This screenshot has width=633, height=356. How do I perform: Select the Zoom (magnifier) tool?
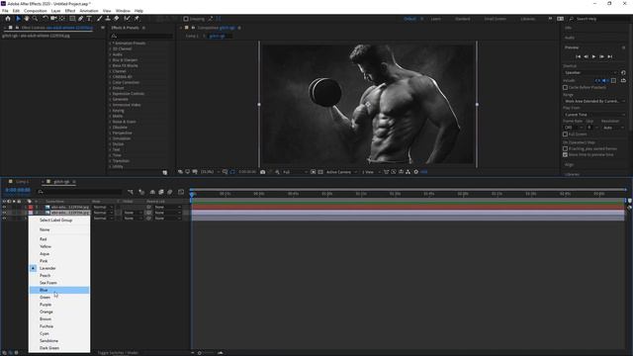click(36, 19)
